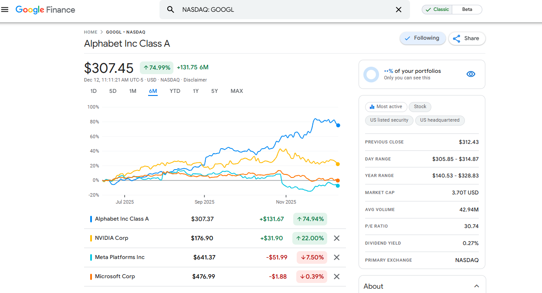Viewport: 542px width, 293px height.
Task: Click Alphabet's 74.94% gain badge
Action: tap(310, 219)
